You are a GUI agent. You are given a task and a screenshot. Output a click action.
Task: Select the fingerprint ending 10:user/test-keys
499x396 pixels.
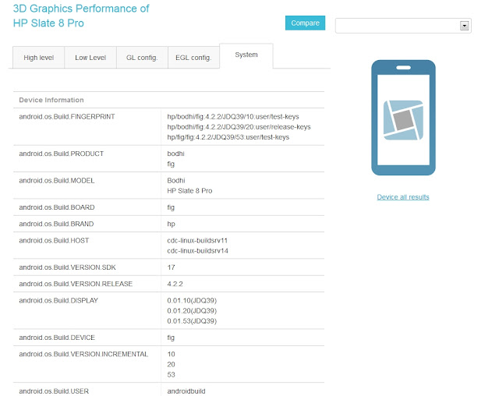pos(233,117)
